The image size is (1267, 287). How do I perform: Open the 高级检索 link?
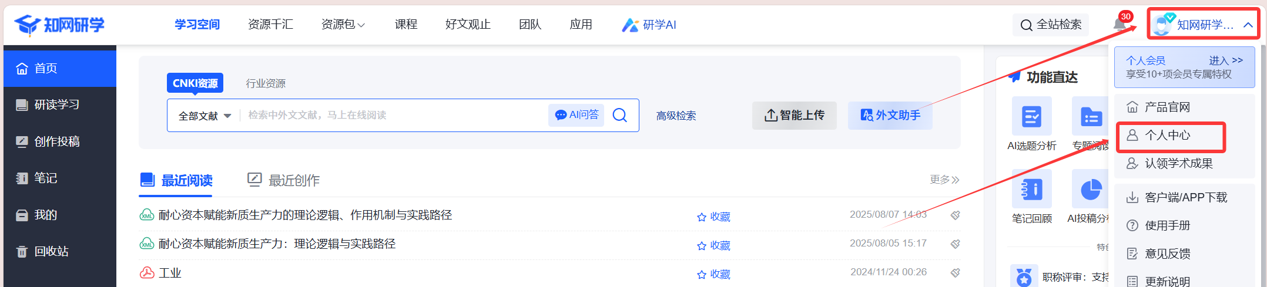pyautogui.click(x=676, y=116)
